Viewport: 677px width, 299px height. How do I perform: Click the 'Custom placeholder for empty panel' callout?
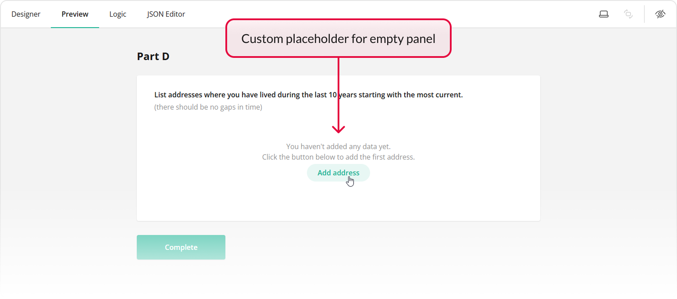(338, 38)
